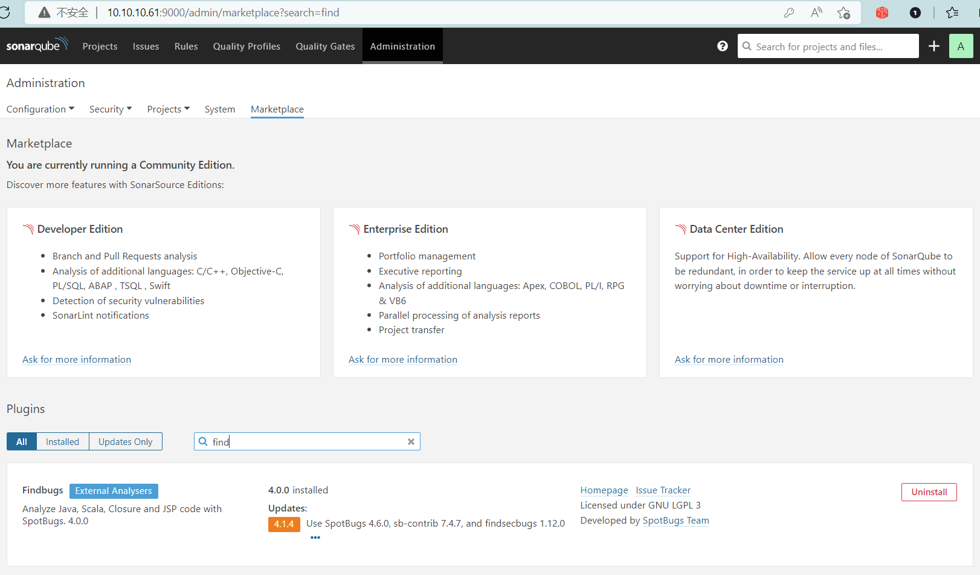Ask for more information on Enterprise Edition
Viewport: 980px width, 575px height.
(x=403, y=360)
